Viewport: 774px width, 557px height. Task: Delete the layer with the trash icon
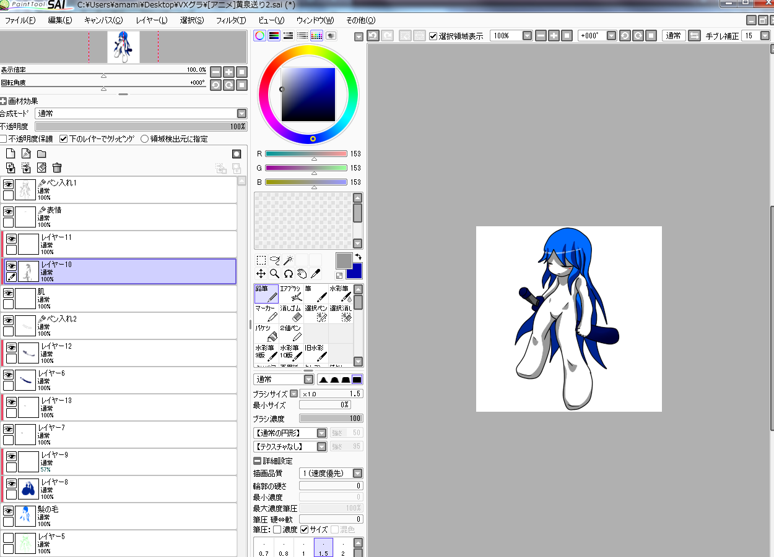click(57, 168)
